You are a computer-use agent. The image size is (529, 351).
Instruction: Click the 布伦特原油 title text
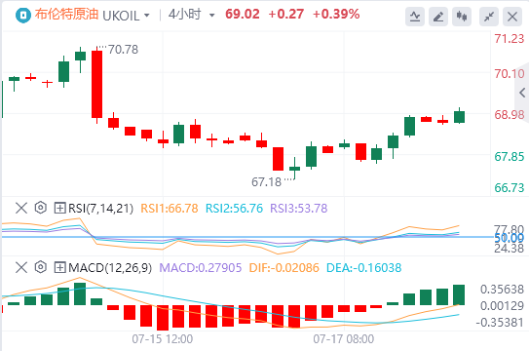[x=66, y=15]
